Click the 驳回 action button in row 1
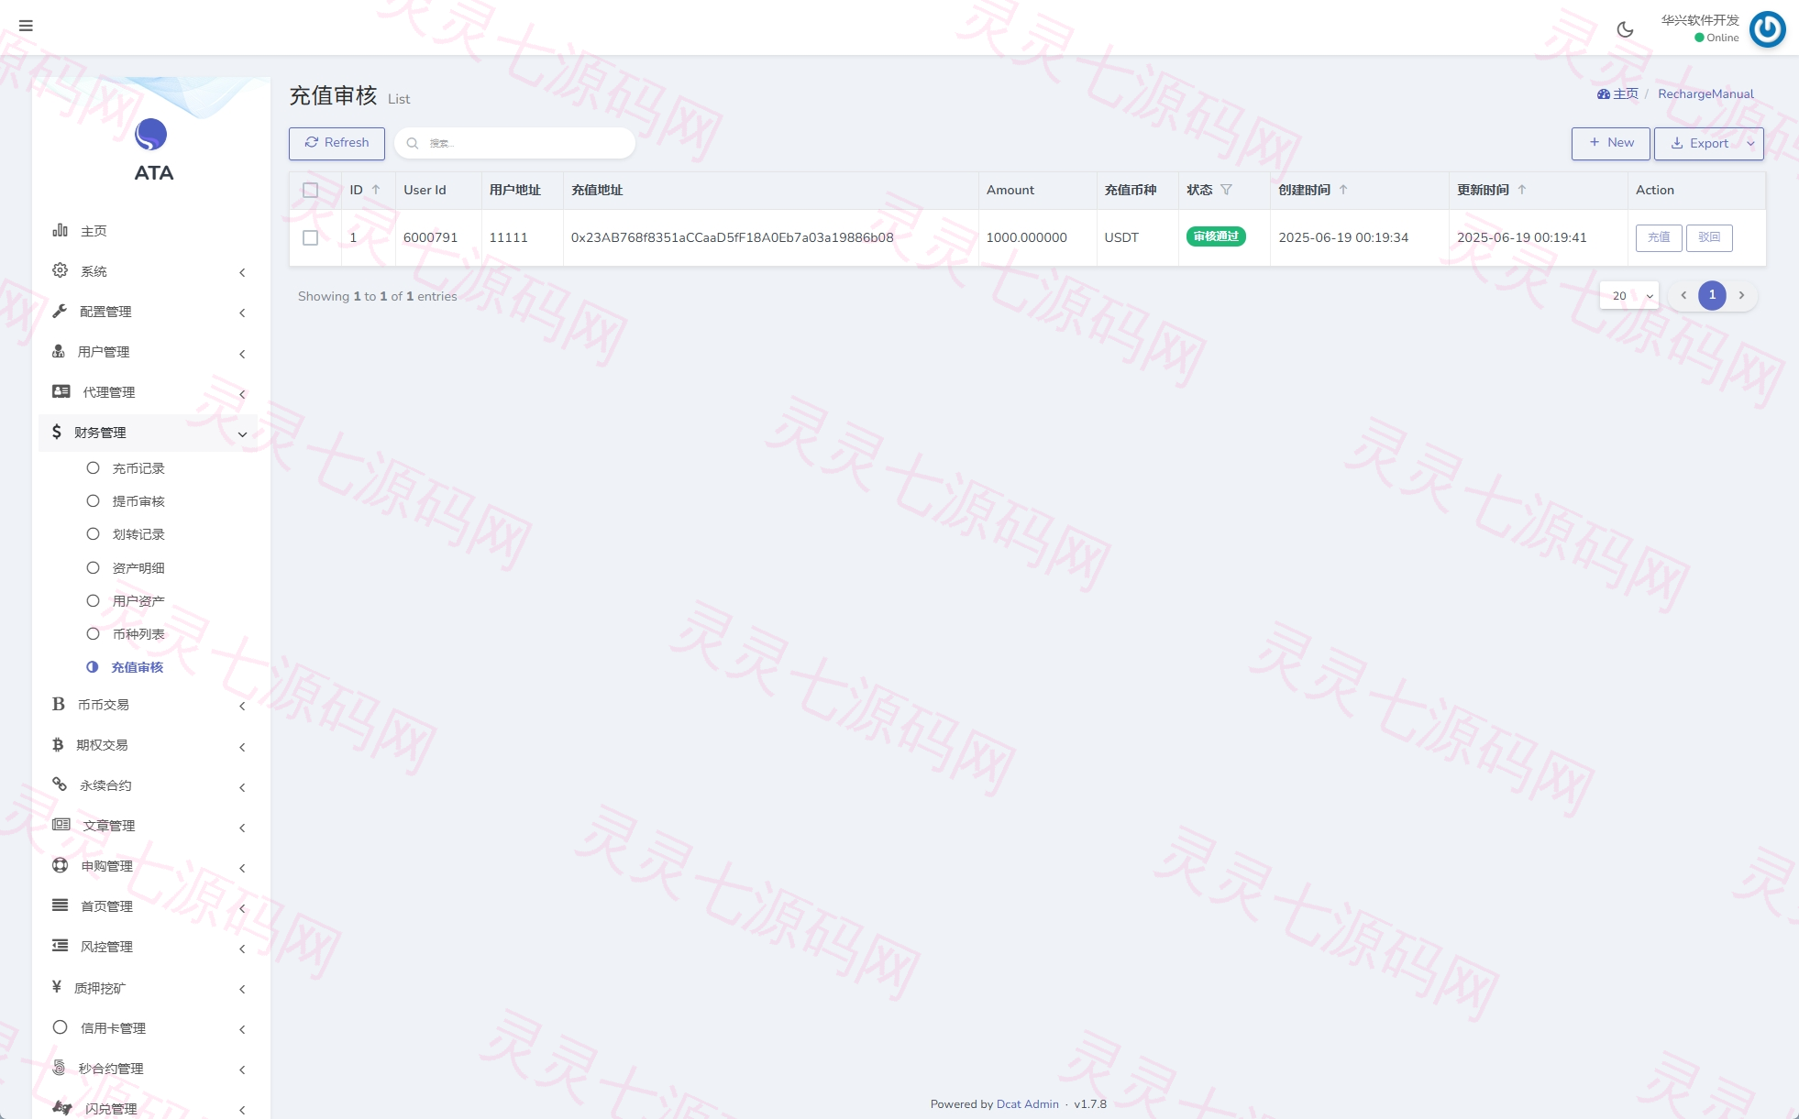 pos(1709,237)
